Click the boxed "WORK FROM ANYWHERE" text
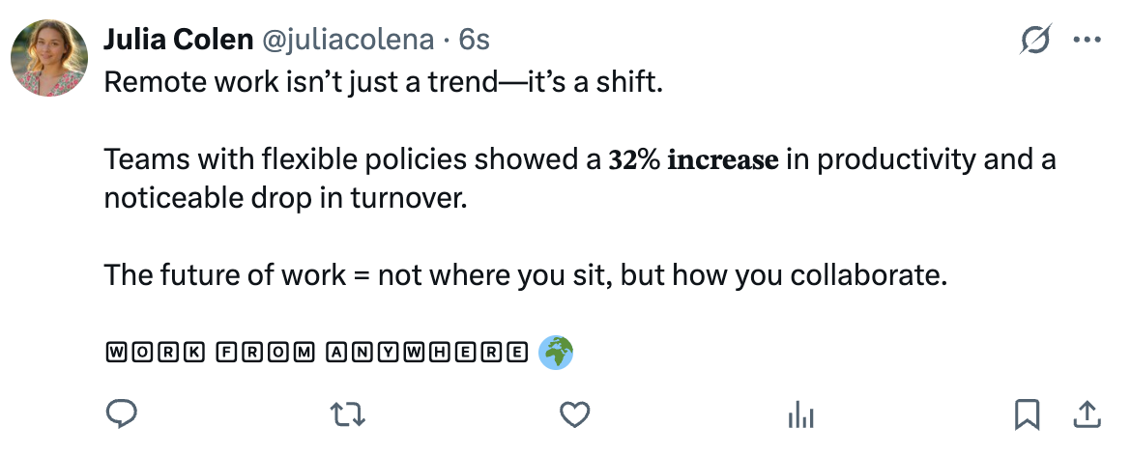The width and height of the screenshot is (1131, 456). 315,353
